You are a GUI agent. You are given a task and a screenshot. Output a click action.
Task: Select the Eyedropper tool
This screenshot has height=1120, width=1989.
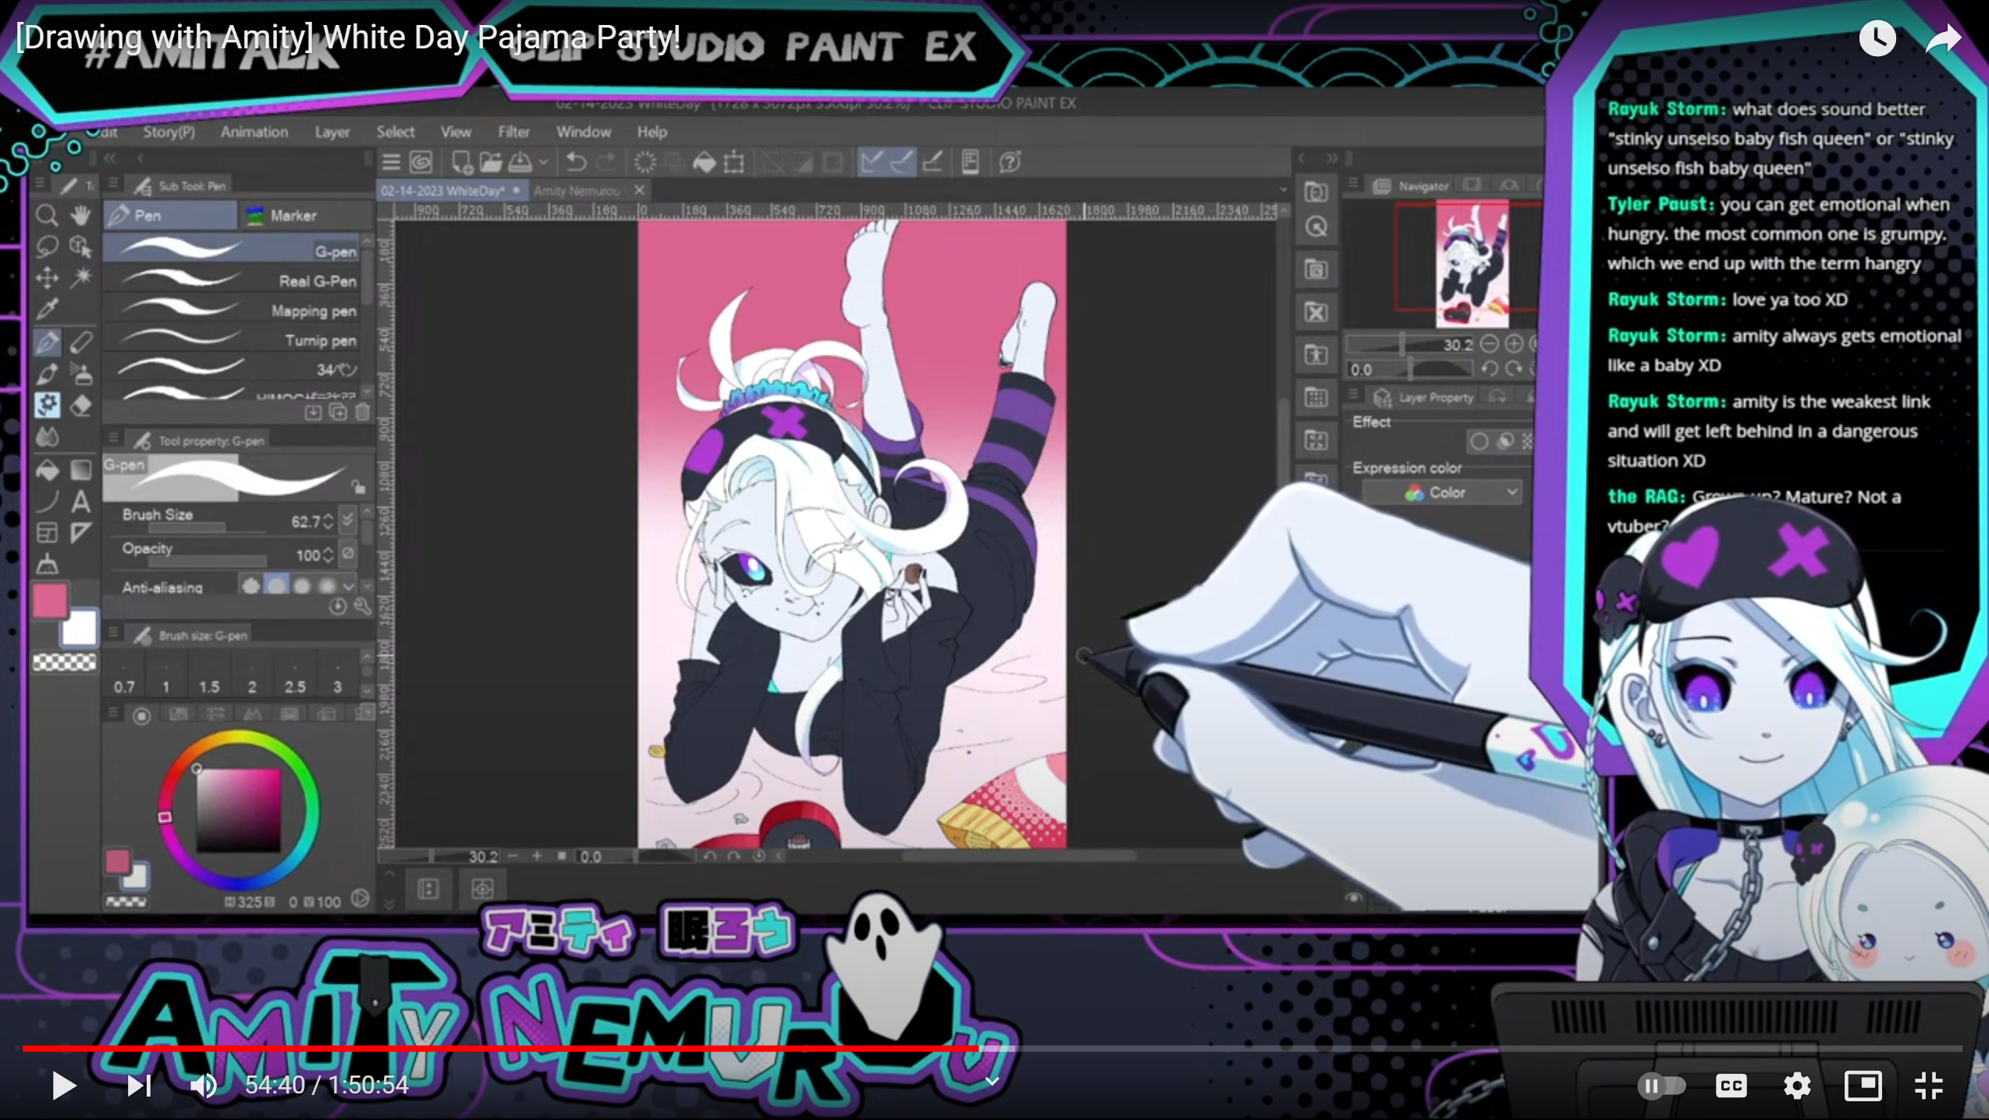[x=47, y=309]
